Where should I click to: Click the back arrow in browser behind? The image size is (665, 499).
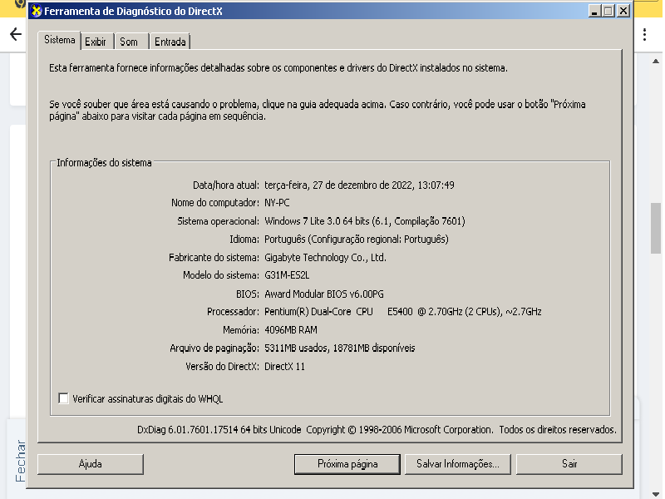pos(16,34)
